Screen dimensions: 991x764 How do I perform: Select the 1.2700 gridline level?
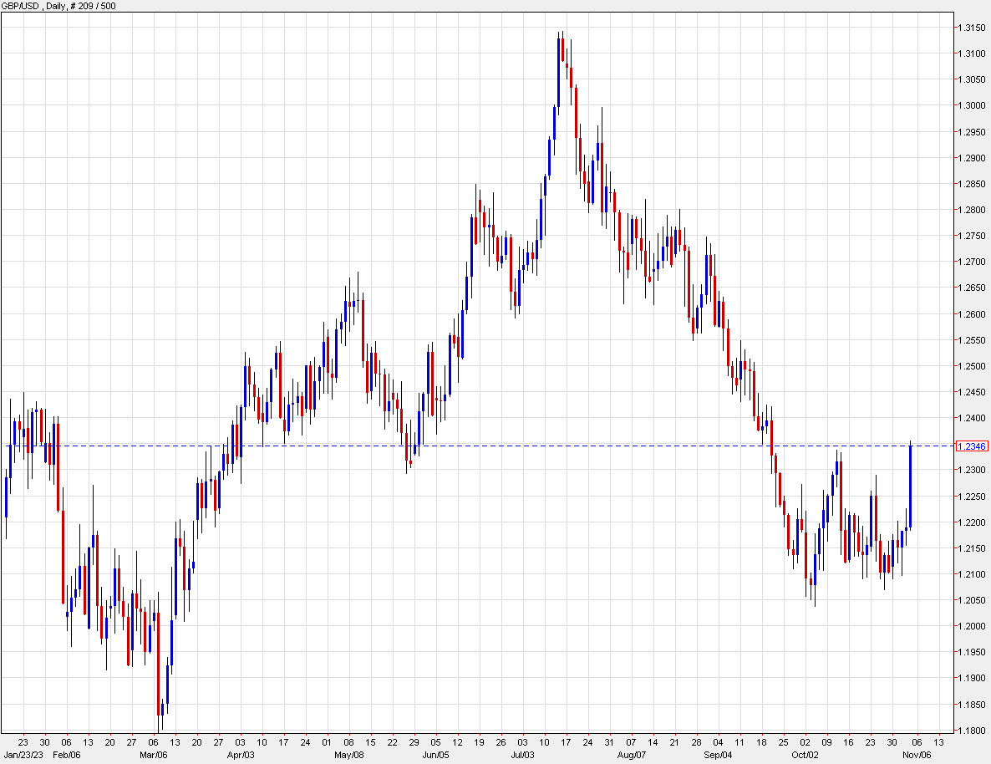(973, 262)
